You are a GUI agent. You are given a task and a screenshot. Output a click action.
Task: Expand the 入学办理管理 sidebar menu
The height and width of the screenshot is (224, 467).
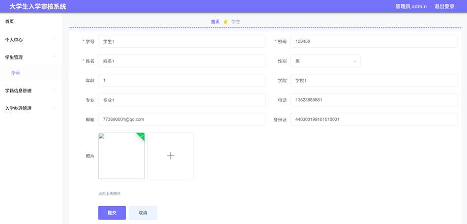click(31, 108)
